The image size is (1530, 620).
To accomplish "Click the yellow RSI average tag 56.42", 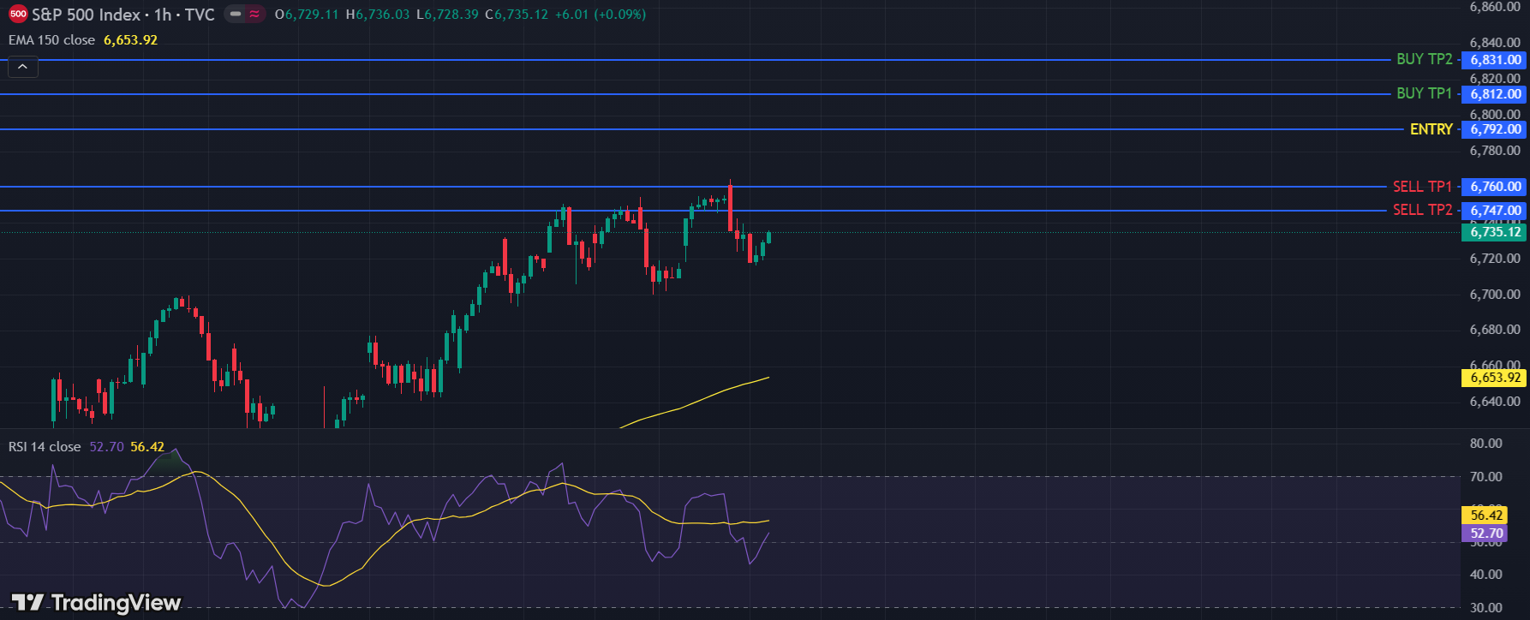I will (1486, 516).
